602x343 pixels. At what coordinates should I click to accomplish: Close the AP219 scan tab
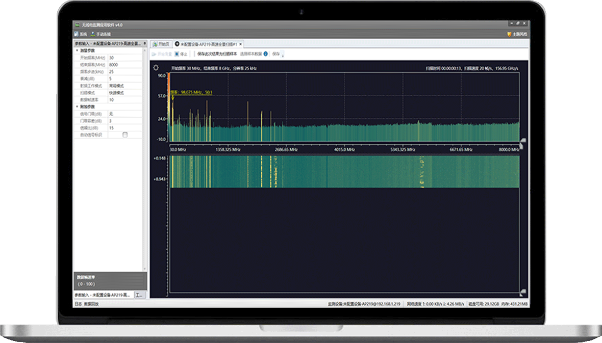[241, 44]
